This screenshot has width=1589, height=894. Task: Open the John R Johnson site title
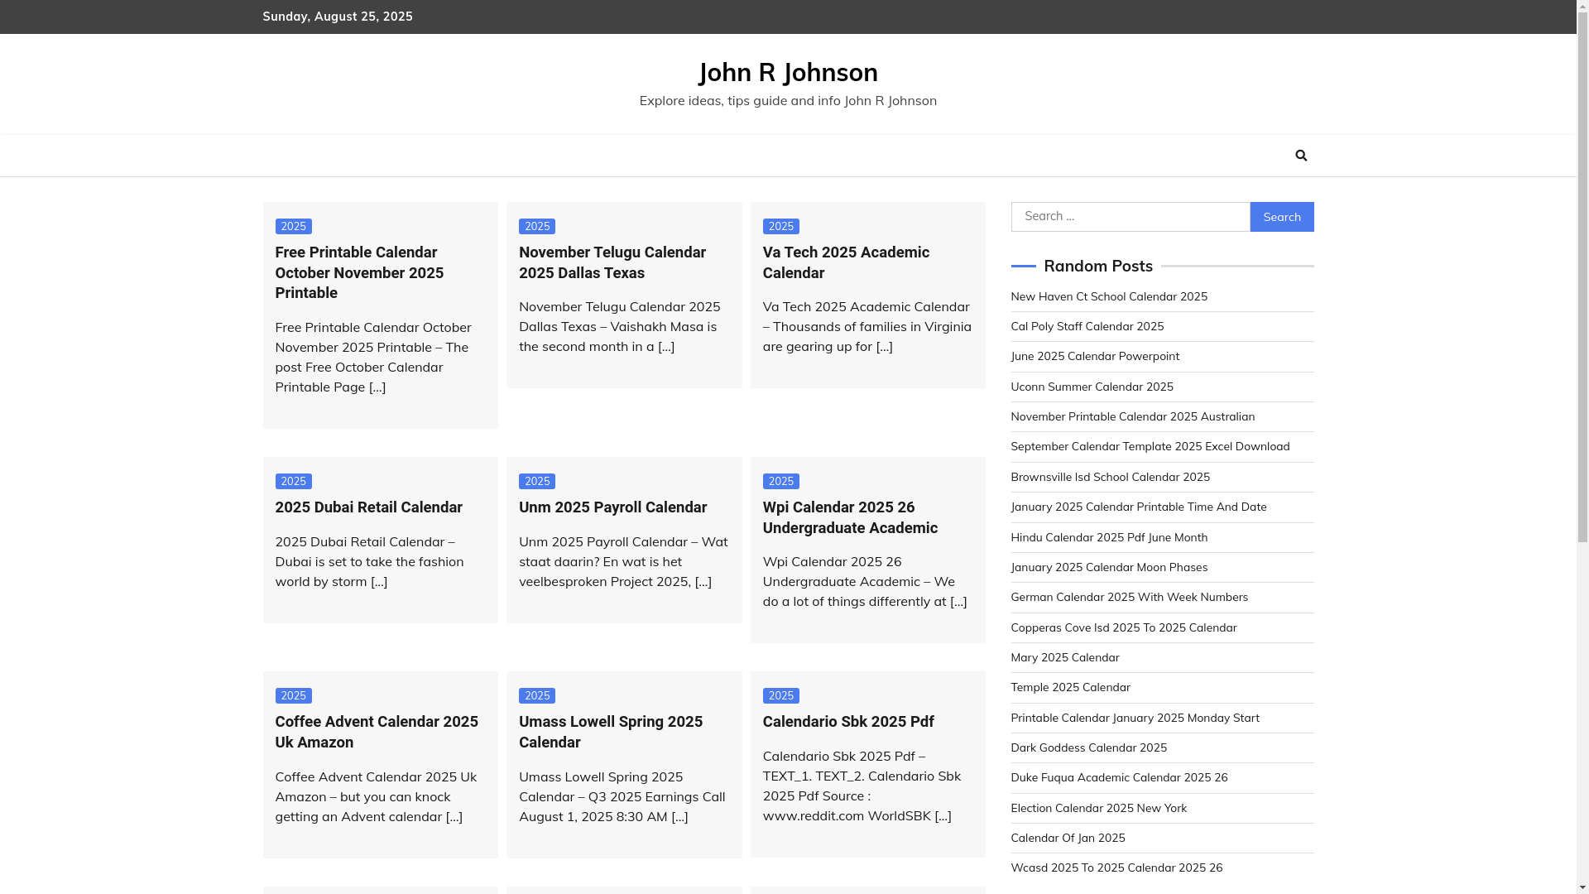(x=788, y=72)
